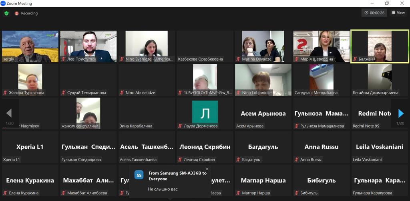
Task: Select the Гульнара Каракузова tile
Action: click(380, 180)
